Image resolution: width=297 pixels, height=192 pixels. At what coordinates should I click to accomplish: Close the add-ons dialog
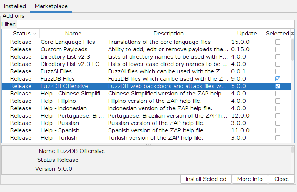tap(281, 179)
